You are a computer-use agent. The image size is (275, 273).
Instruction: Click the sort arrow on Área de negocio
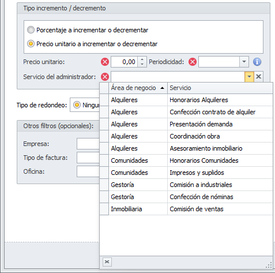point(162,88)
